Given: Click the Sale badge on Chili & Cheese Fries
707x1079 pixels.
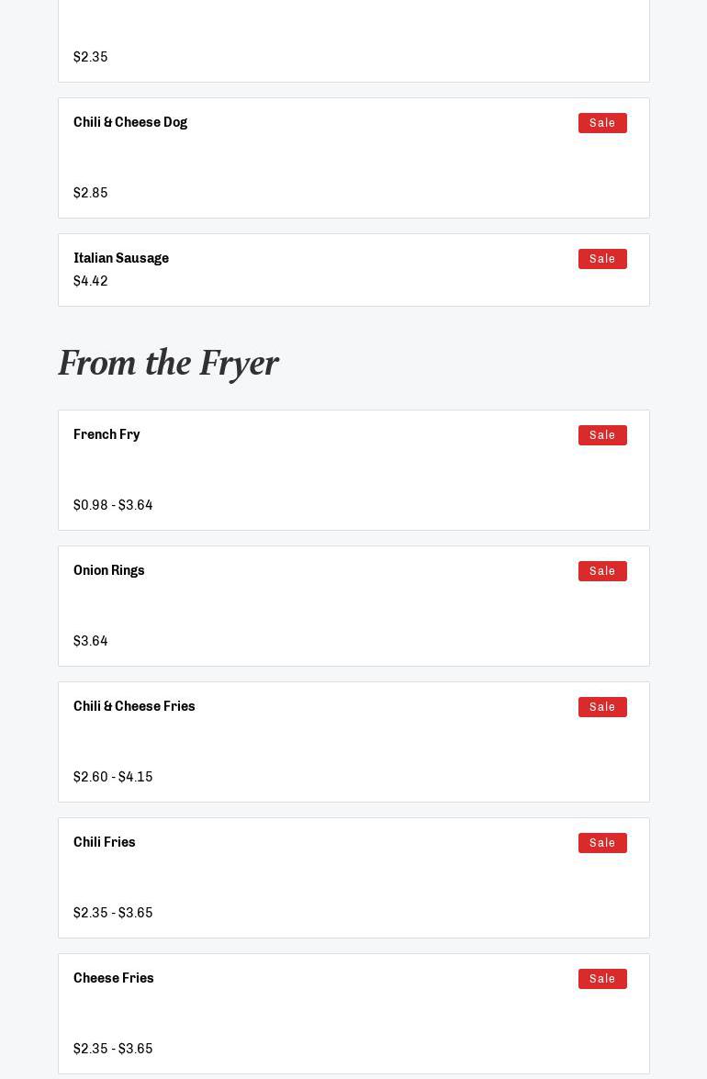Looking at the screenshot, I should click(602, 707).
